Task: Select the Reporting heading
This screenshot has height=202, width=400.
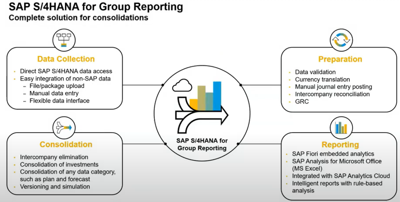Action: [340, 145]
